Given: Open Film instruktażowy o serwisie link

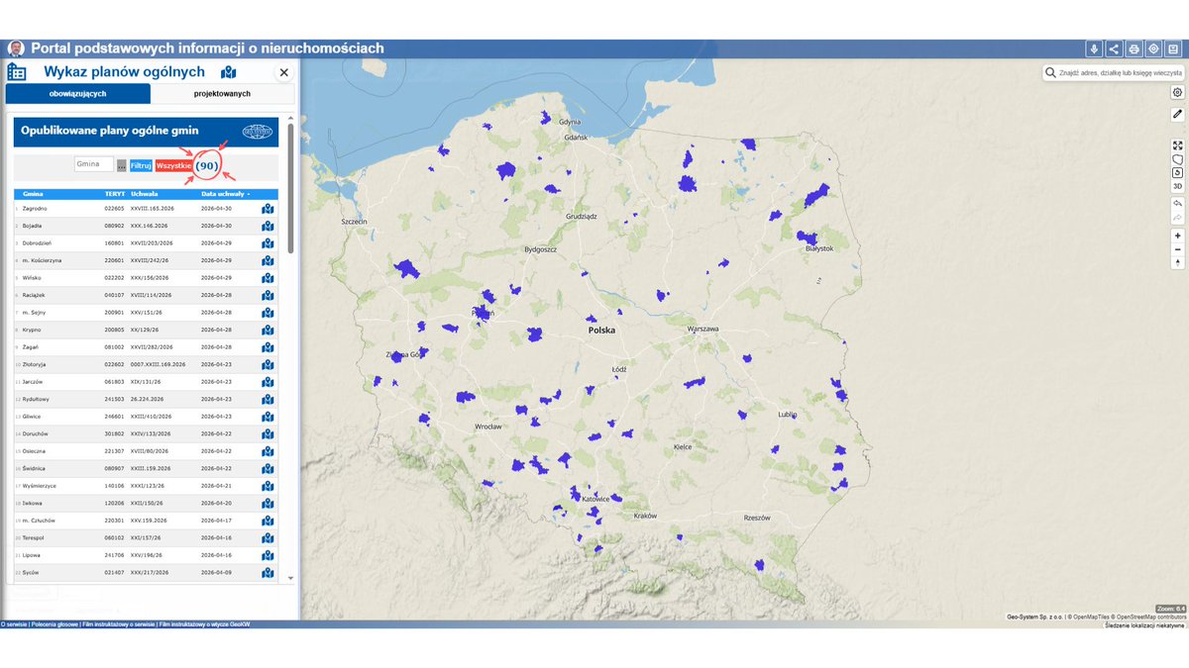Looking at the screenshot, I should 117,624.
